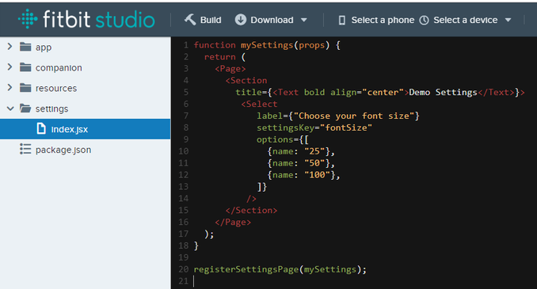Expand the resources folder chevron
The width and height of the screenshot is (537, 289).
click(10, 88)
